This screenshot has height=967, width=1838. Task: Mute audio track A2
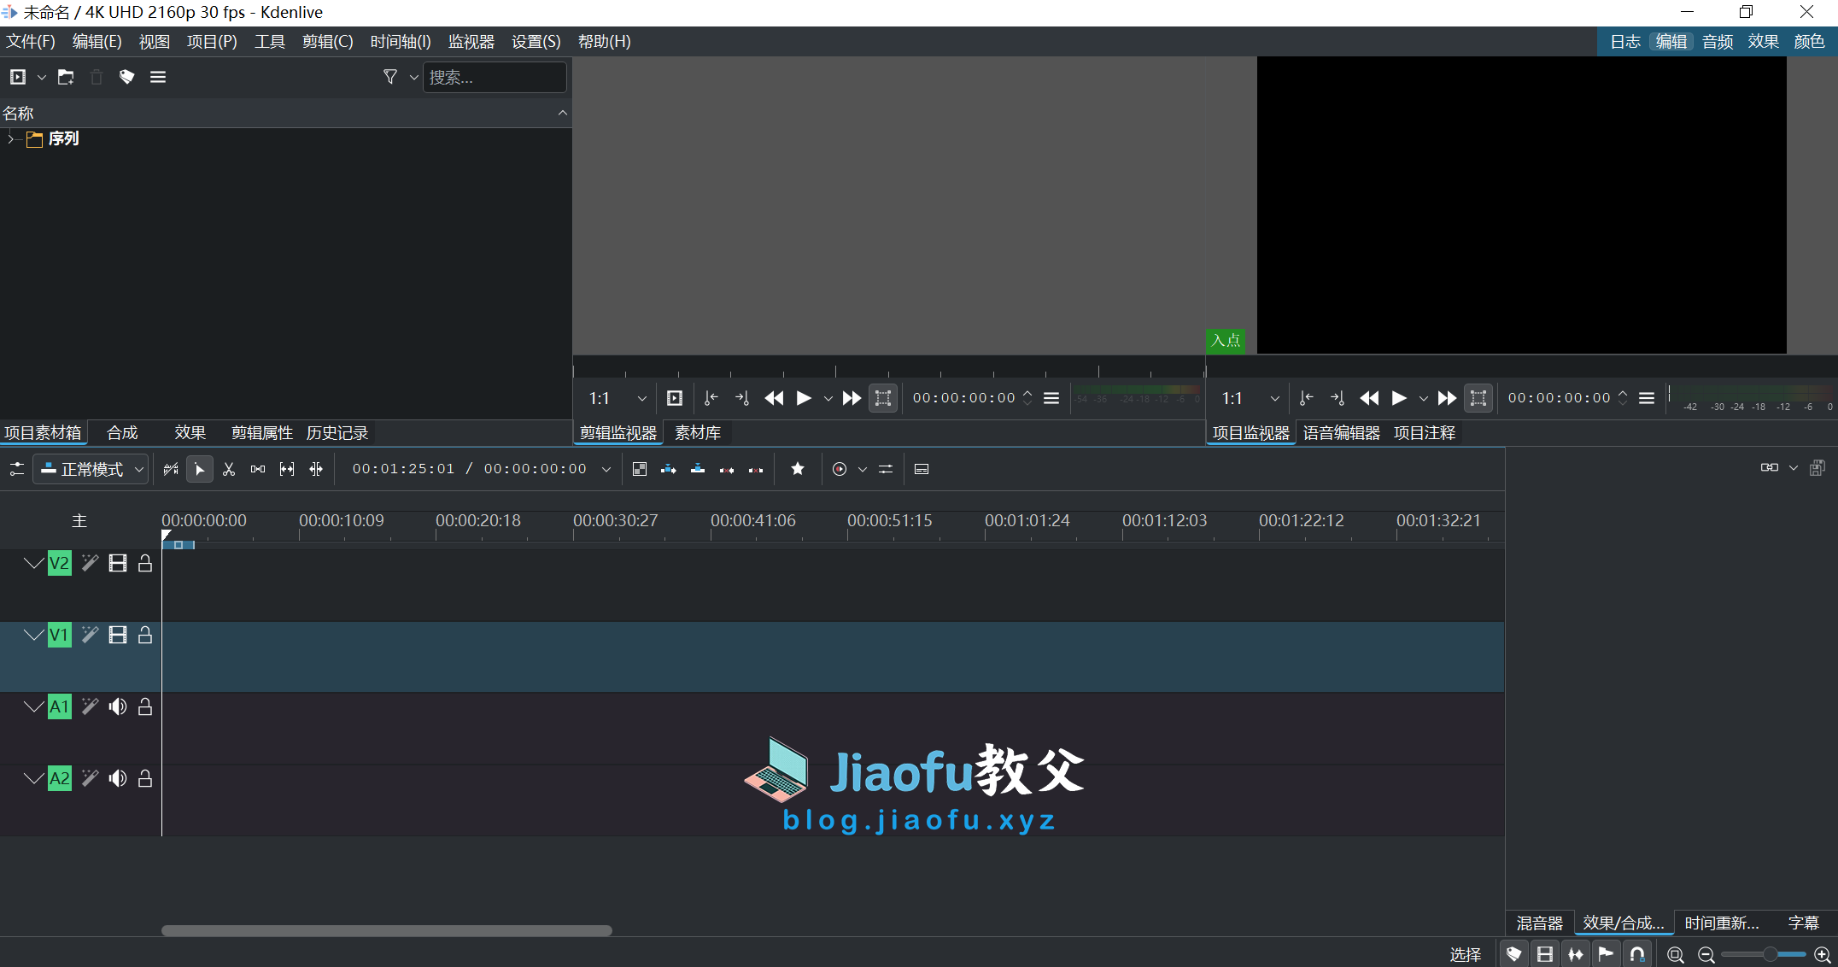(118, 779)
